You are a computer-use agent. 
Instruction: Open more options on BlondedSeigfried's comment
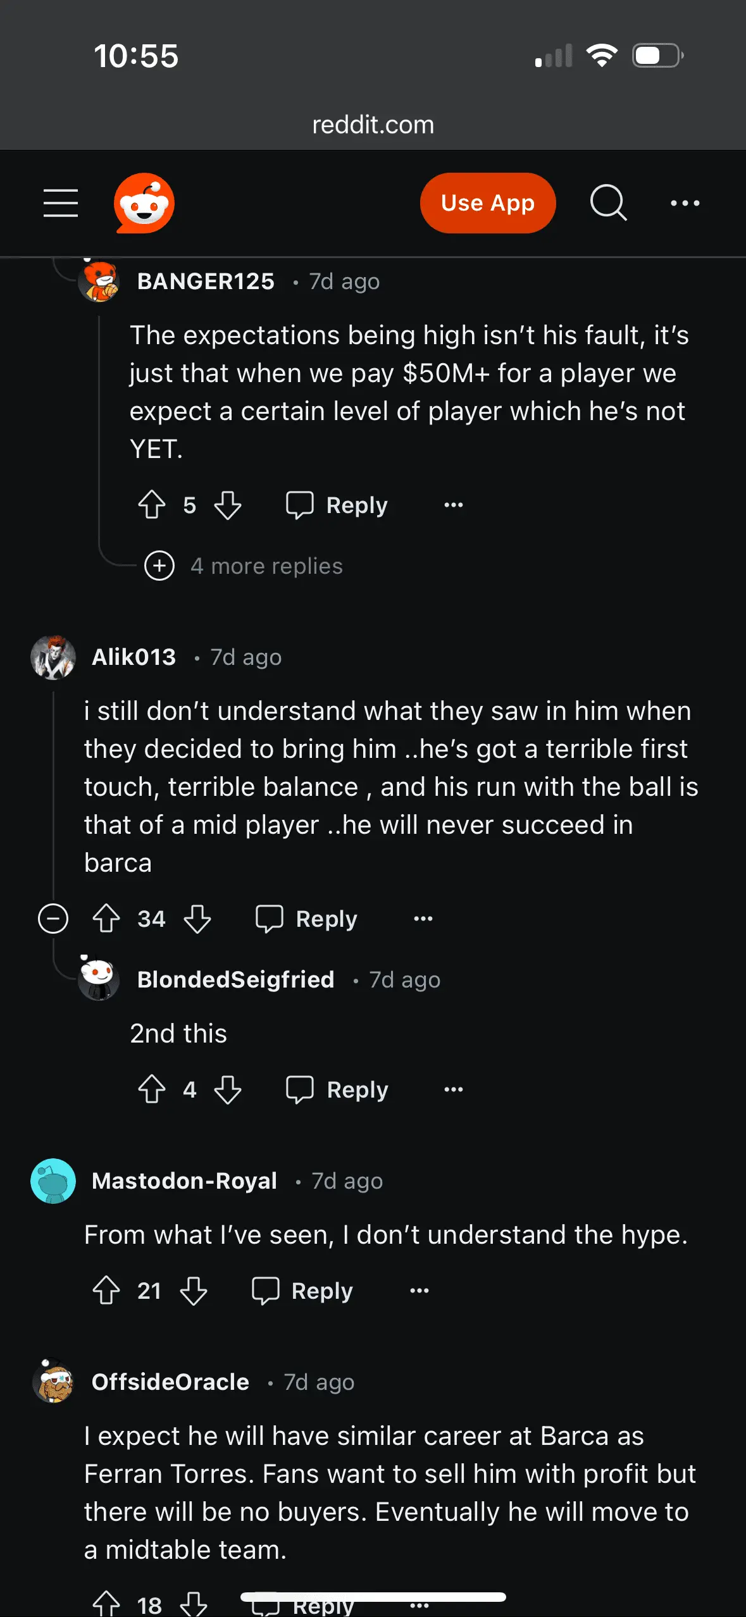(x=454, y=1089)
